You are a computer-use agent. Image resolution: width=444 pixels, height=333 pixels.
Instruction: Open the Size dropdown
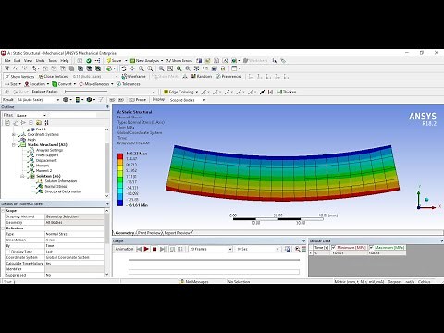[13, 84]
